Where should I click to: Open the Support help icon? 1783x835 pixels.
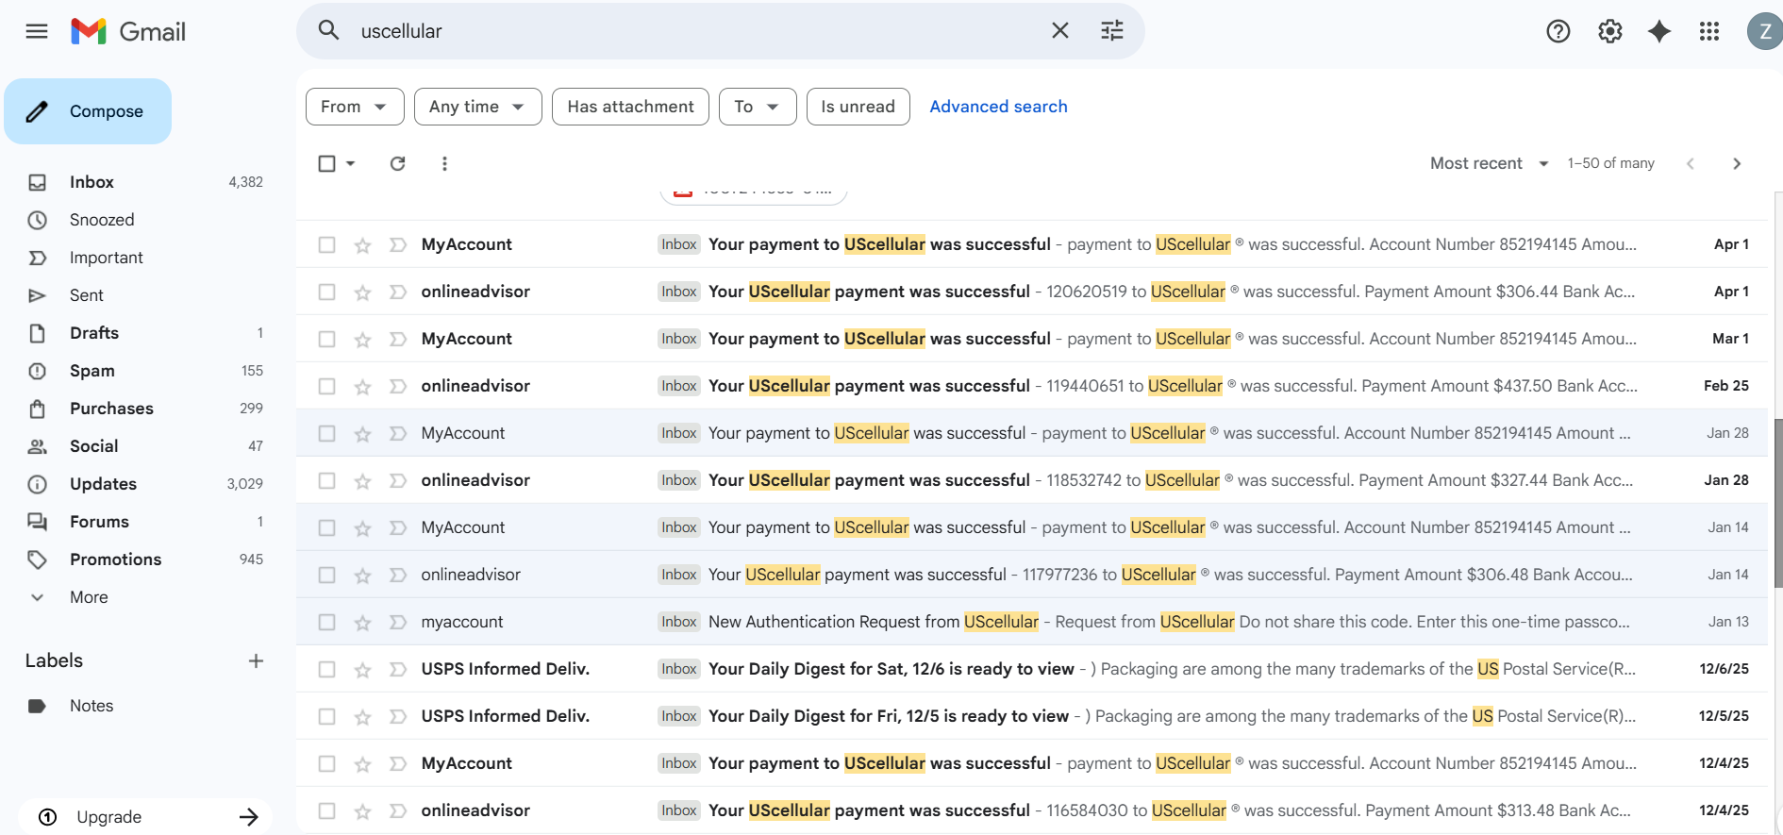tap(1558, 31)
